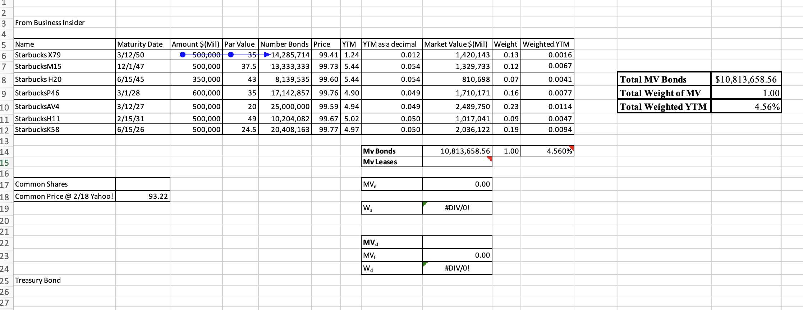Select the 350,000 amount cell
Screen dimensions: 803x310
coord(196,79)
